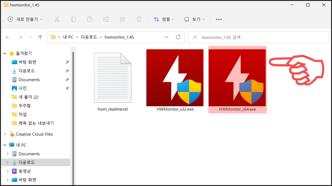
Task: Expand Creative Cloud Files node
Action: (x=5, y=134)
